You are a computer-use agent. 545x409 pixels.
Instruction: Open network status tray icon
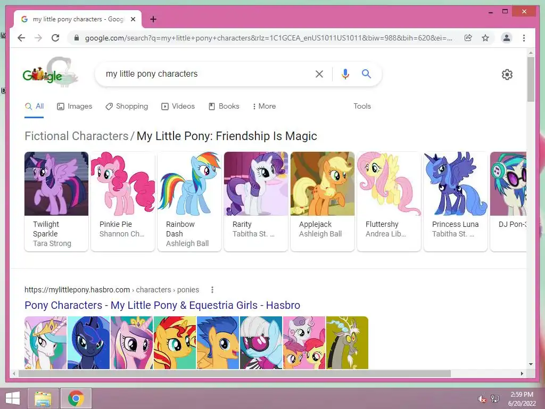pyautogui.click(x=495, y=399)
